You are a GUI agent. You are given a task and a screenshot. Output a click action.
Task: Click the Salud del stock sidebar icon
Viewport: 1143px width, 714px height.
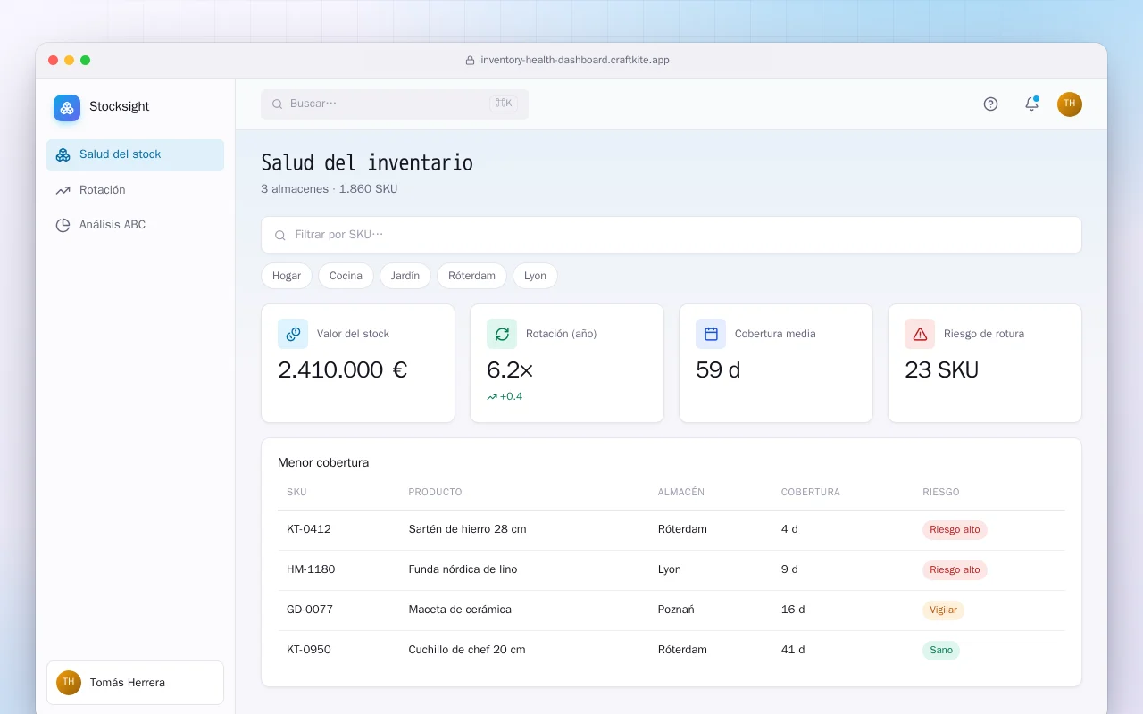[63, 154]
